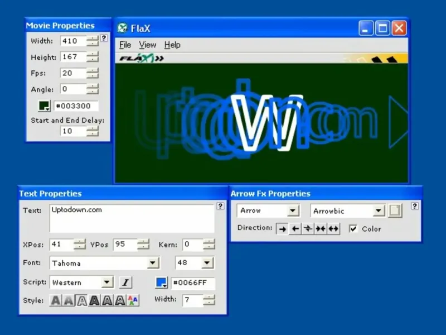Adjust the Height spinner
The height and width of the screenshot is (335, 446).
coord(93,57)
